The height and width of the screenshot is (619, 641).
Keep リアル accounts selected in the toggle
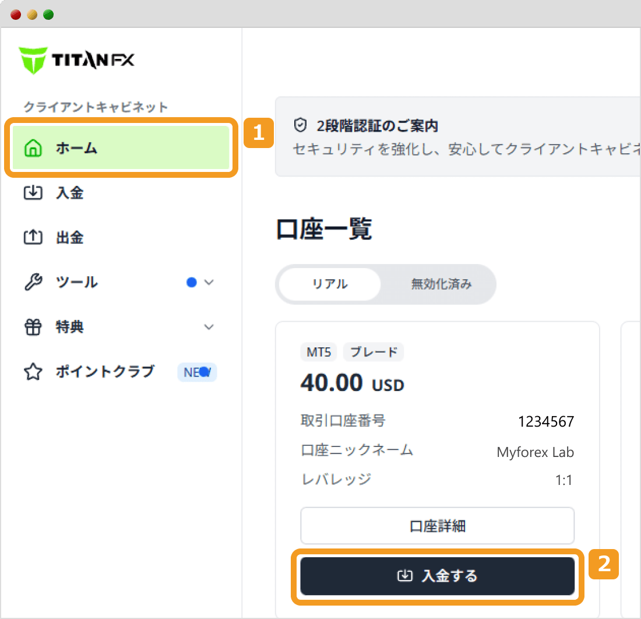[x=329, y=284]
